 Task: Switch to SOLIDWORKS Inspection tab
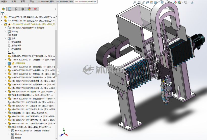[86, 2]
